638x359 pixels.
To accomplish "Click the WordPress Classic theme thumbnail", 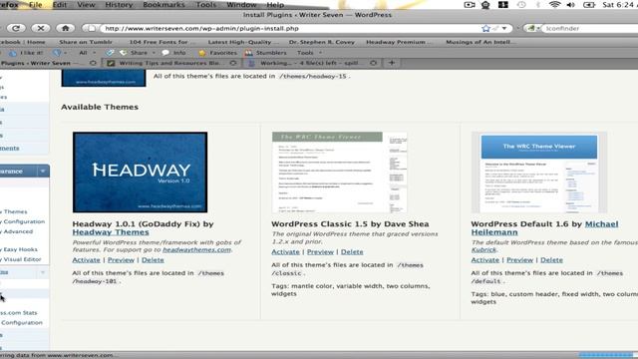I will pyautogui.click(x=339, y=173).
